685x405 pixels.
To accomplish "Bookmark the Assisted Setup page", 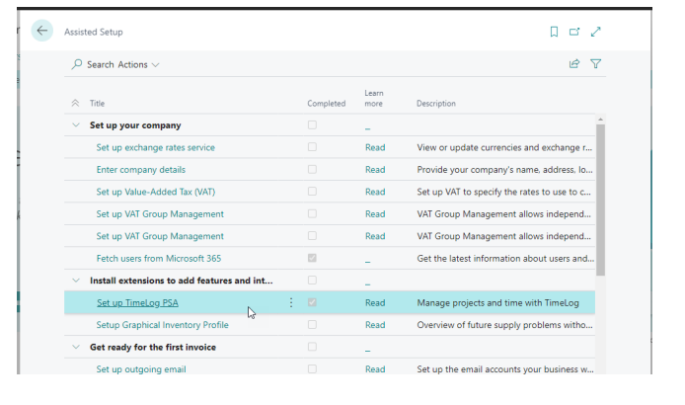I will [x=554, y=32].
